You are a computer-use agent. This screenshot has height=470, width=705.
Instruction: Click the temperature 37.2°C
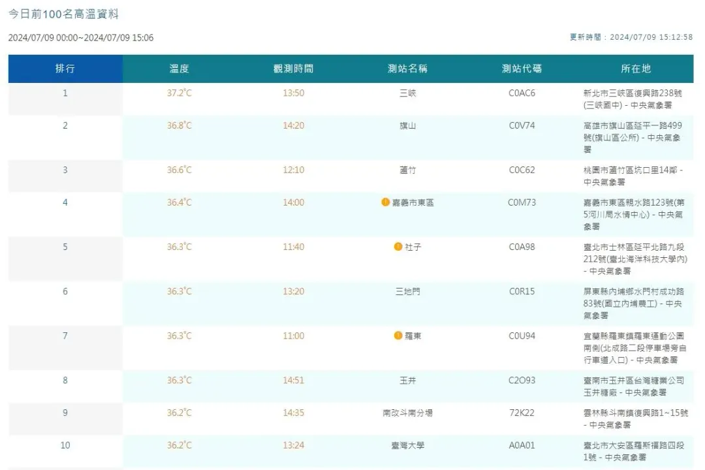180,93
